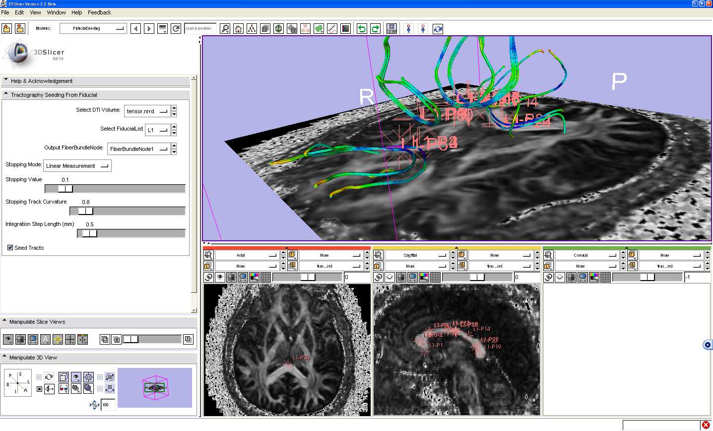Toggle the Axial slice visibility eye icon

[x=221, y=277]
